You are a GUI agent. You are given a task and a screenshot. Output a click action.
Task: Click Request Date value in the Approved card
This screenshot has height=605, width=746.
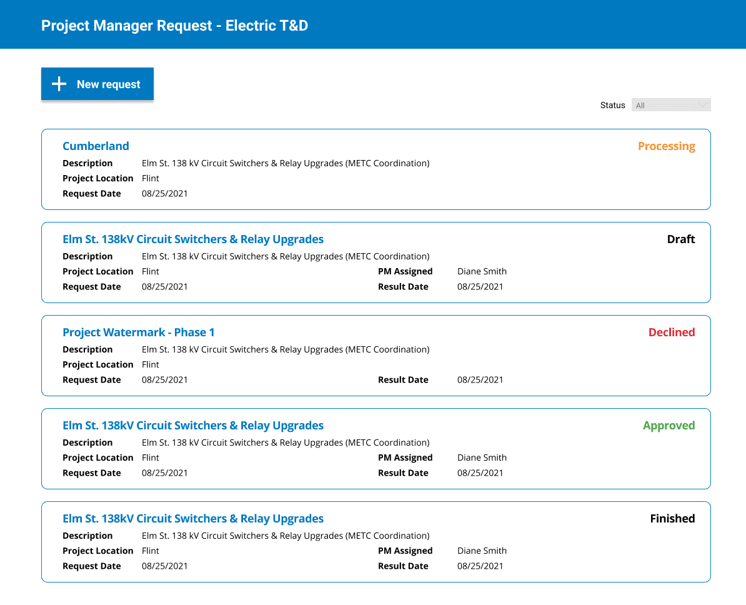[164, 472]
